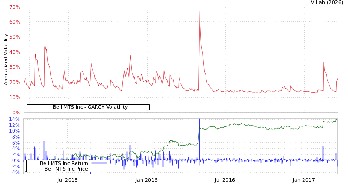Click the 30% y-axis label
The height and width of the screenshot is (186, 348).
click(x=14, y=67)
